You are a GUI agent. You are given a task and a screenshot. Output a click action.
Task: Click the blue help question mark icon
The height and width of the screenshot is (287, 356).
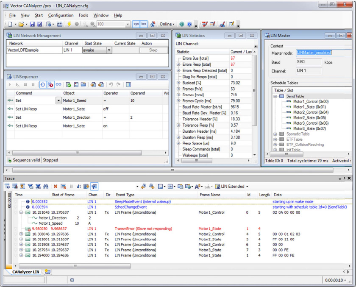tap(189, 24)
